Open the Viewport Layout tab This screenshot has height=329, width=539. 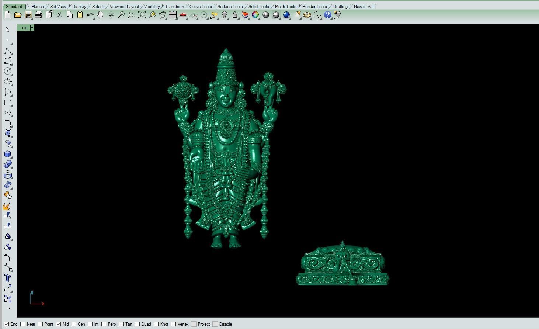[124, 6]
